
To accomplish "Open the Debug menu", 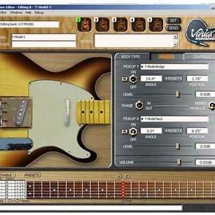I will point(39,12).
